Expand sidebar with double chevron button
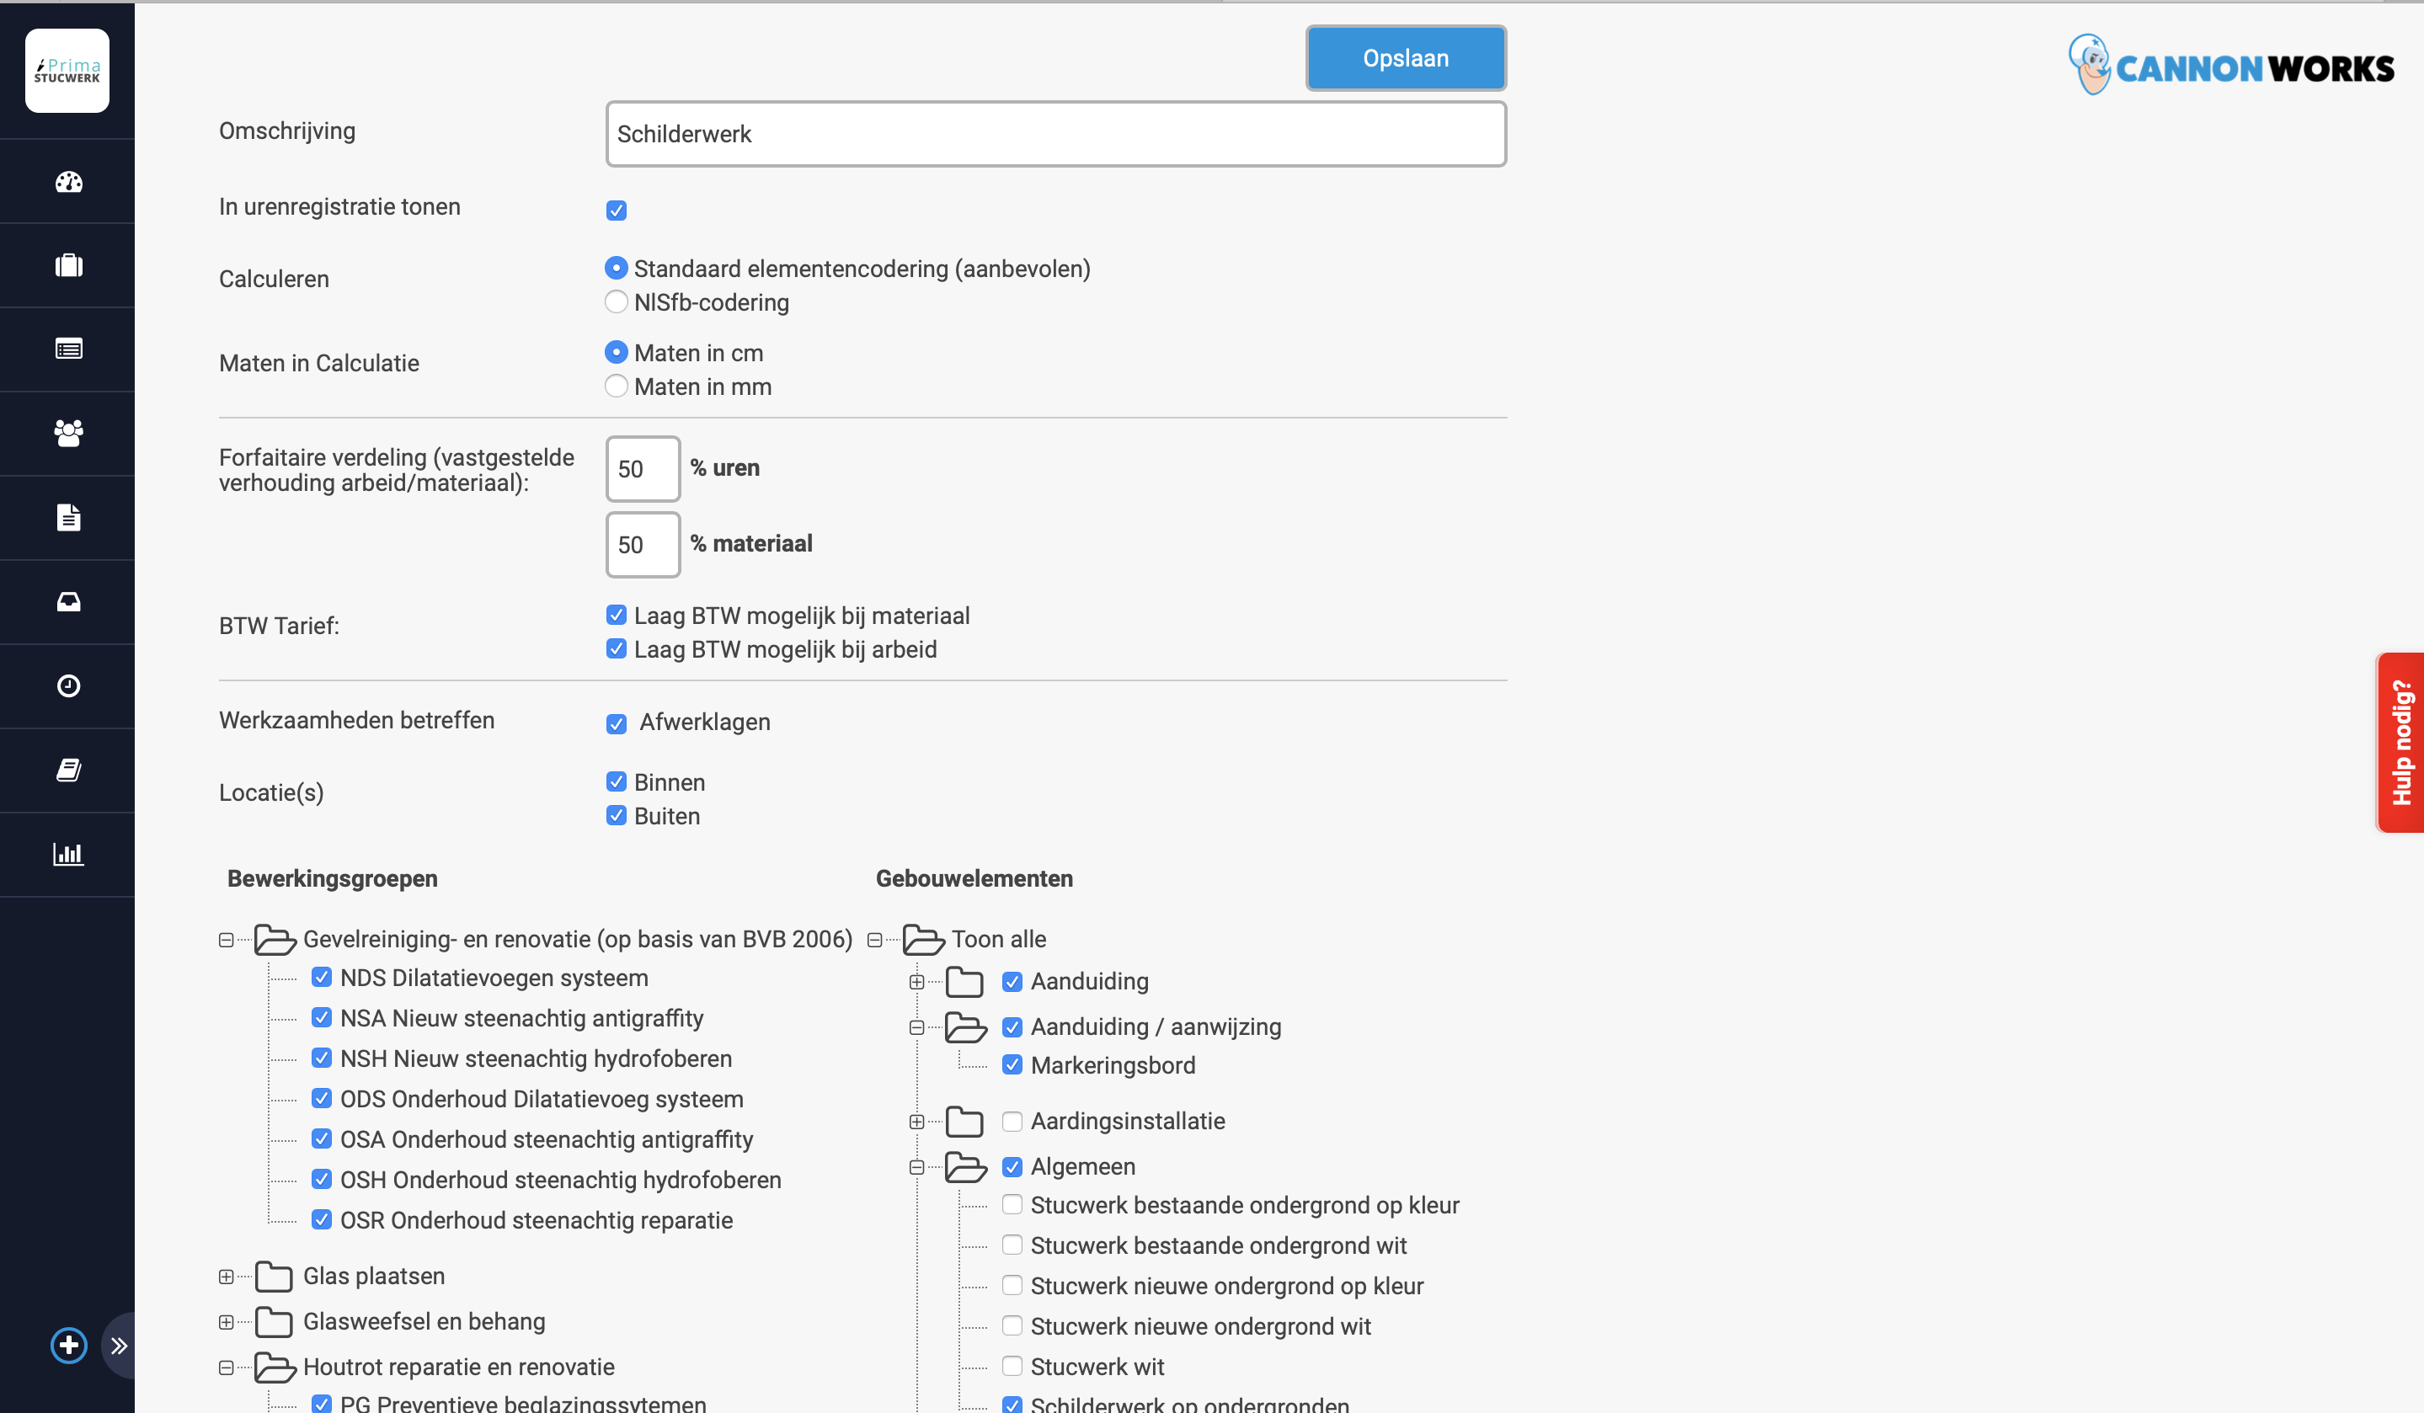 coord(120,1345)
